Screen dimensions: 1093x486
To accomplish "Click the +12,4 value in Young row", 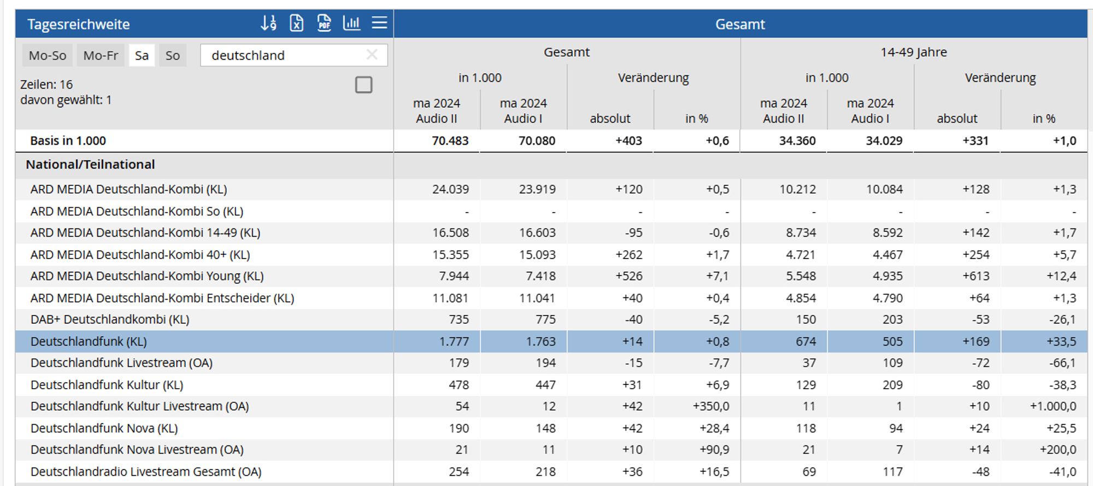I will pos(1061,276).
